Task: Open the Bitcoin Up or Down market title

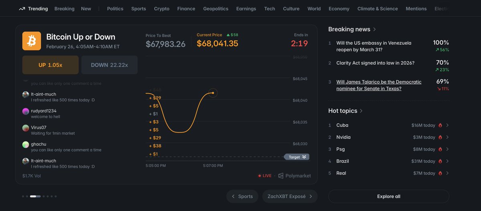Action: point(81,37)
